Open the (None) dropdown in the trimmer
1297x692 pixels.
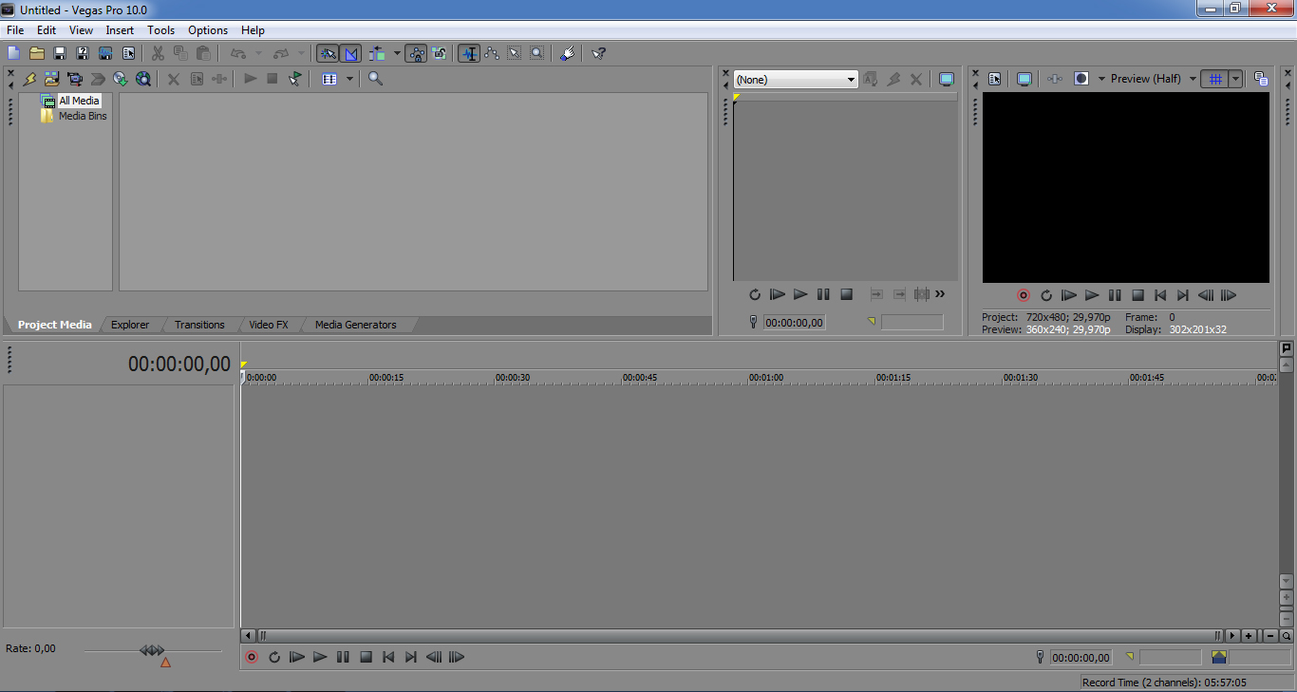pos(796,80)
